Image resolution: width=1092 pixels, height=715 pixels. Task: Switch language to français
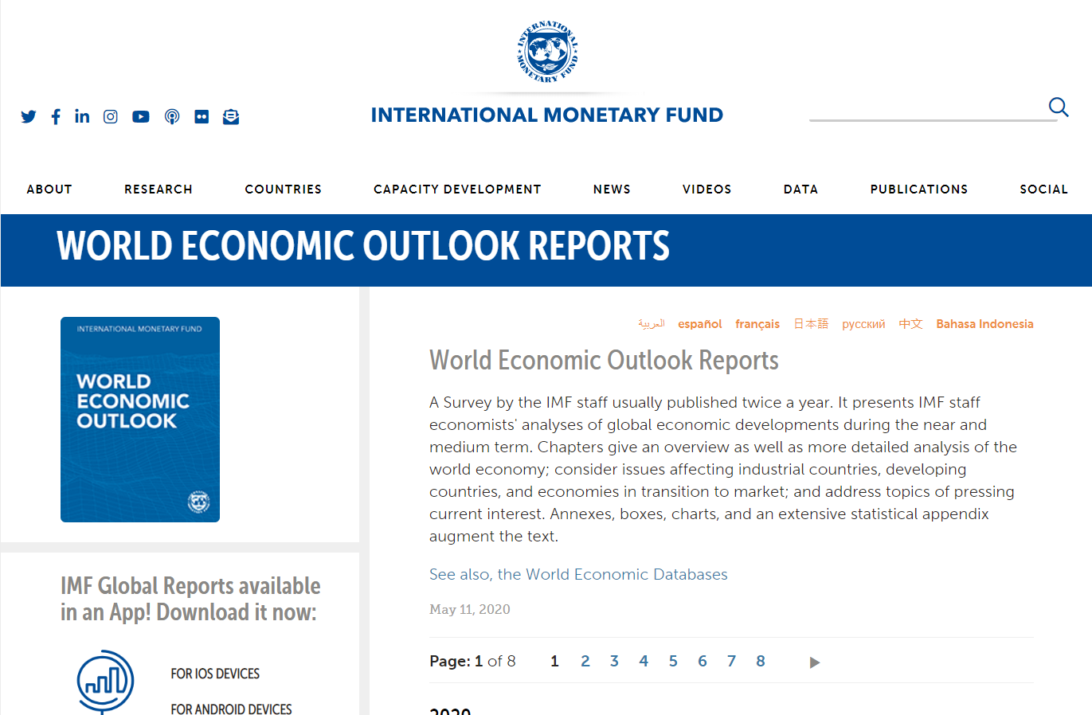click(x=757, y=324)
